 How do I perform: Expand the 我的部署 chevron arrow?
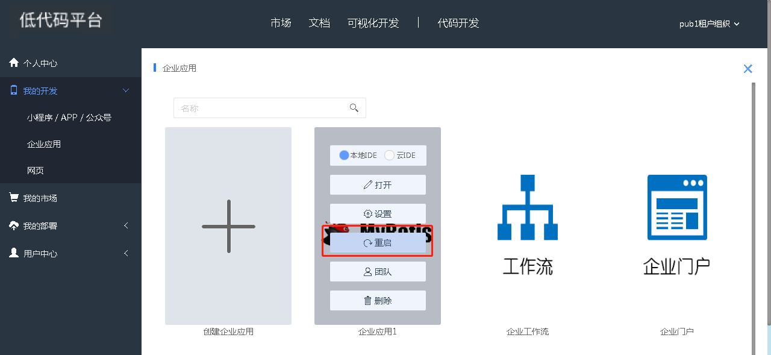[x=126, y=225]
